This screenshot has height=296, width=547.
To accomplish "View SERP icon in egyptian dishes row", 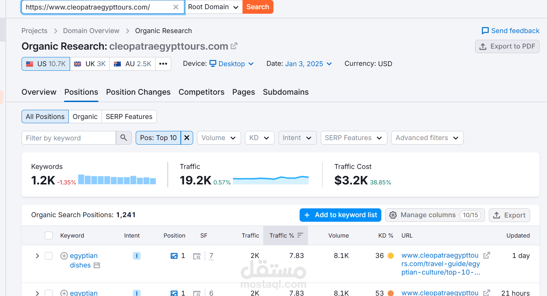I will point(197,256).
